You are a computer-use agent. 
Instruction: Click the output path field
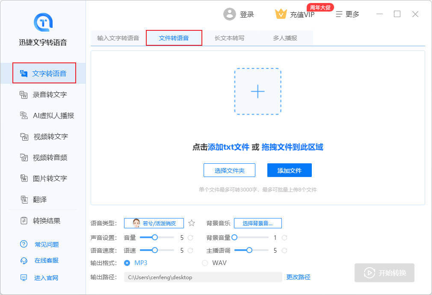pos(203,277)
